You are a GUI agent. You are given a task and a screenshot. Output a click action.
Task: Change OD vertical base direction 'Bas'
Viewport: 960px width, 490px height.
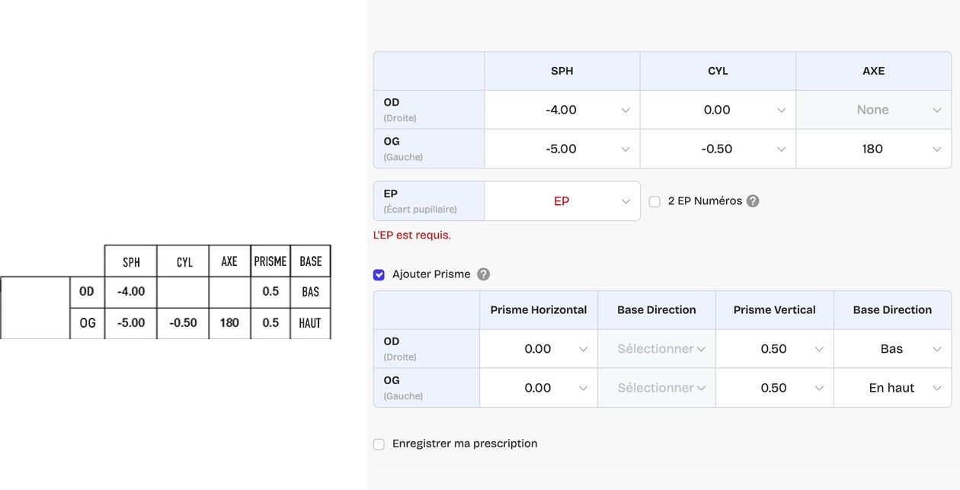[892, 349]
